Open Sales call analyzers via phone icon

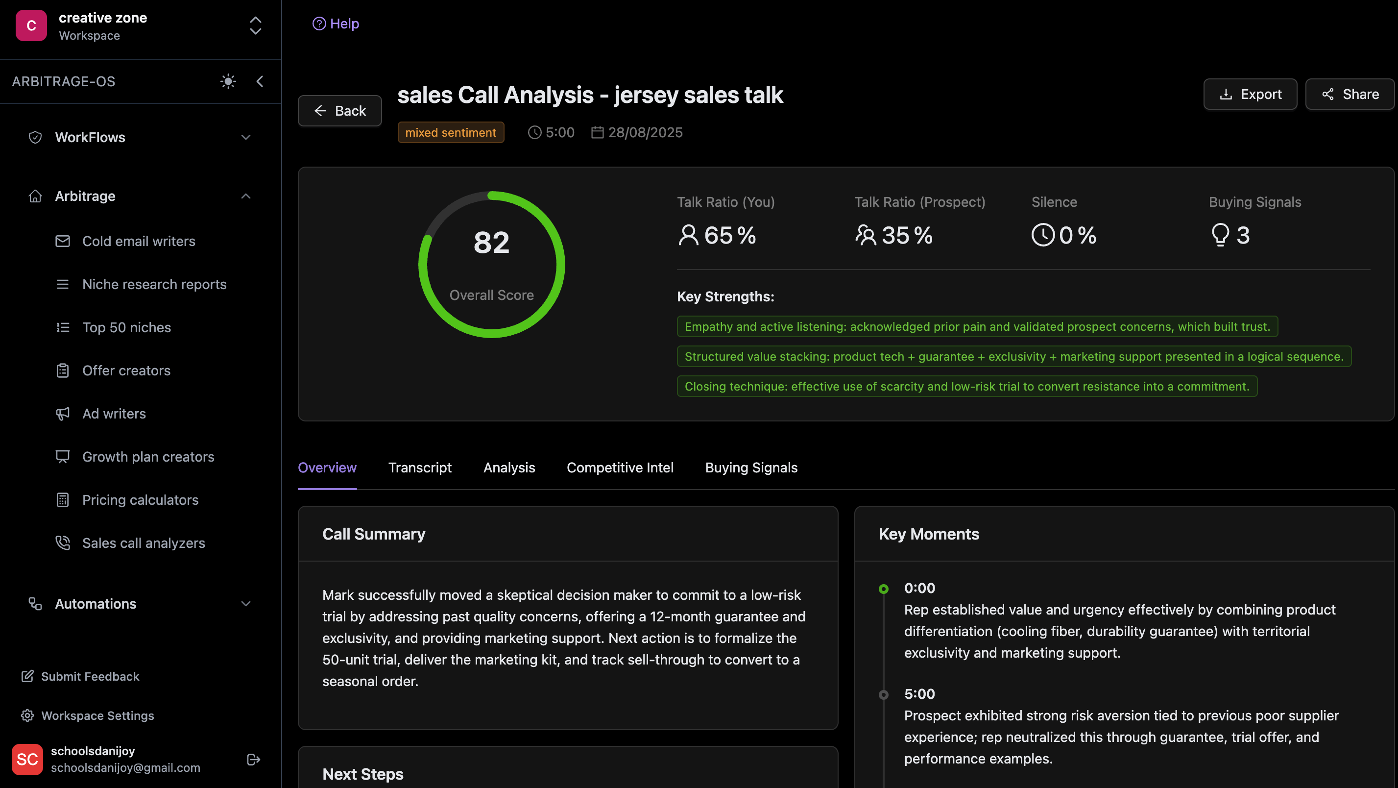click(x=63, y=542)
